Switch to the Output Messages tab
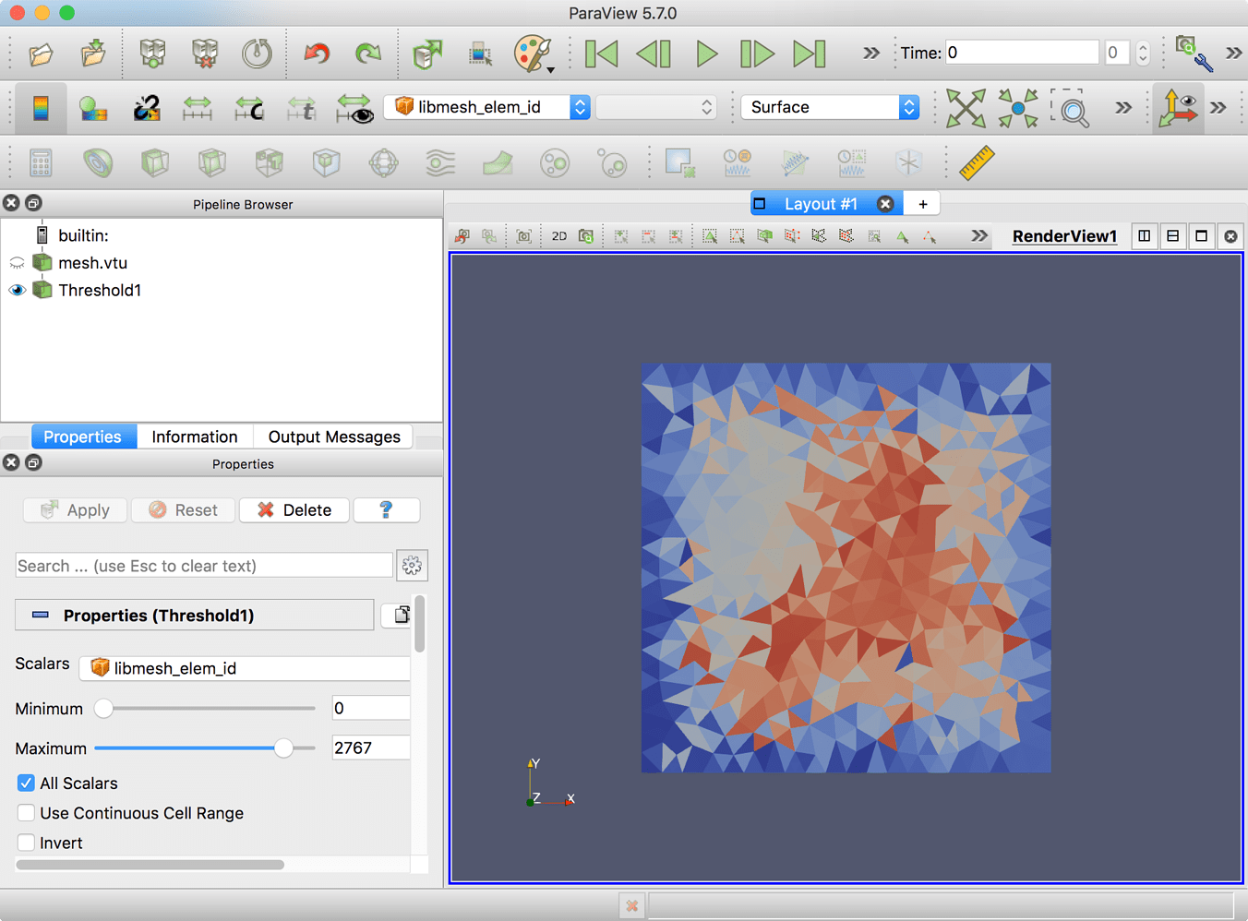 pyautogui.click(x=334, y=437)
